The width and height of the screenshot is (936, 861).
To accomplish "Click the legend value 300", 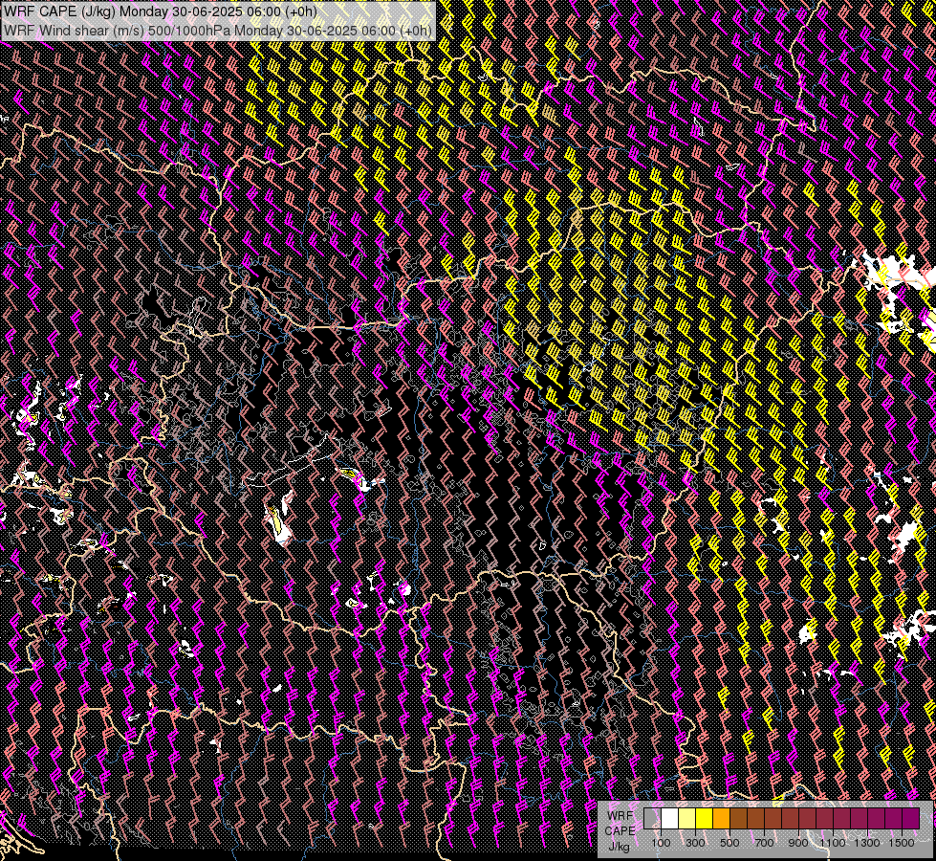I will point(695,843).
